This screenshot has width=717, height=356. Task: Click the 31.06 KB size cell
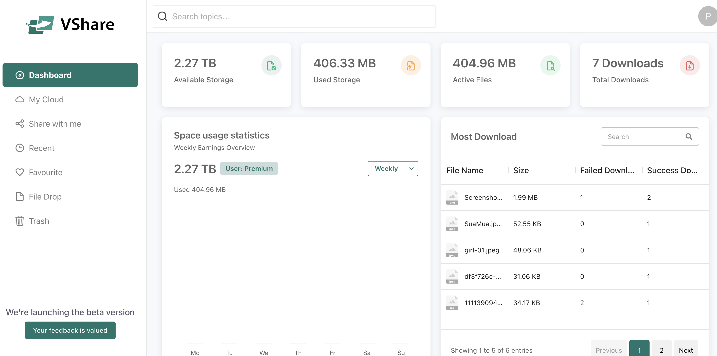click(527, 276)
